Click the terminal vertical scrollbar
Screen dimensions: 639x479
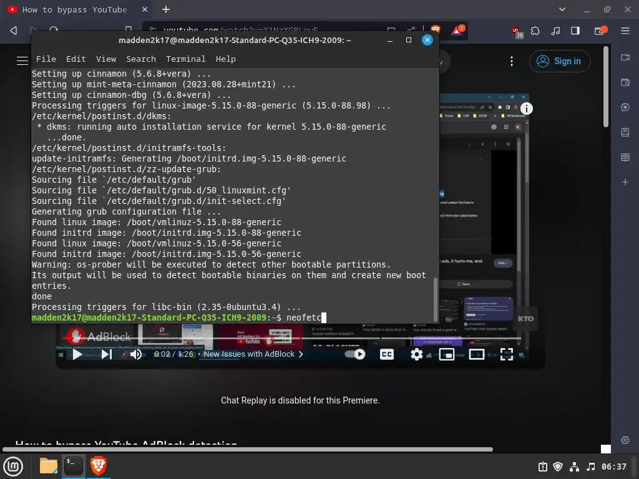click(x=435, y=299)
